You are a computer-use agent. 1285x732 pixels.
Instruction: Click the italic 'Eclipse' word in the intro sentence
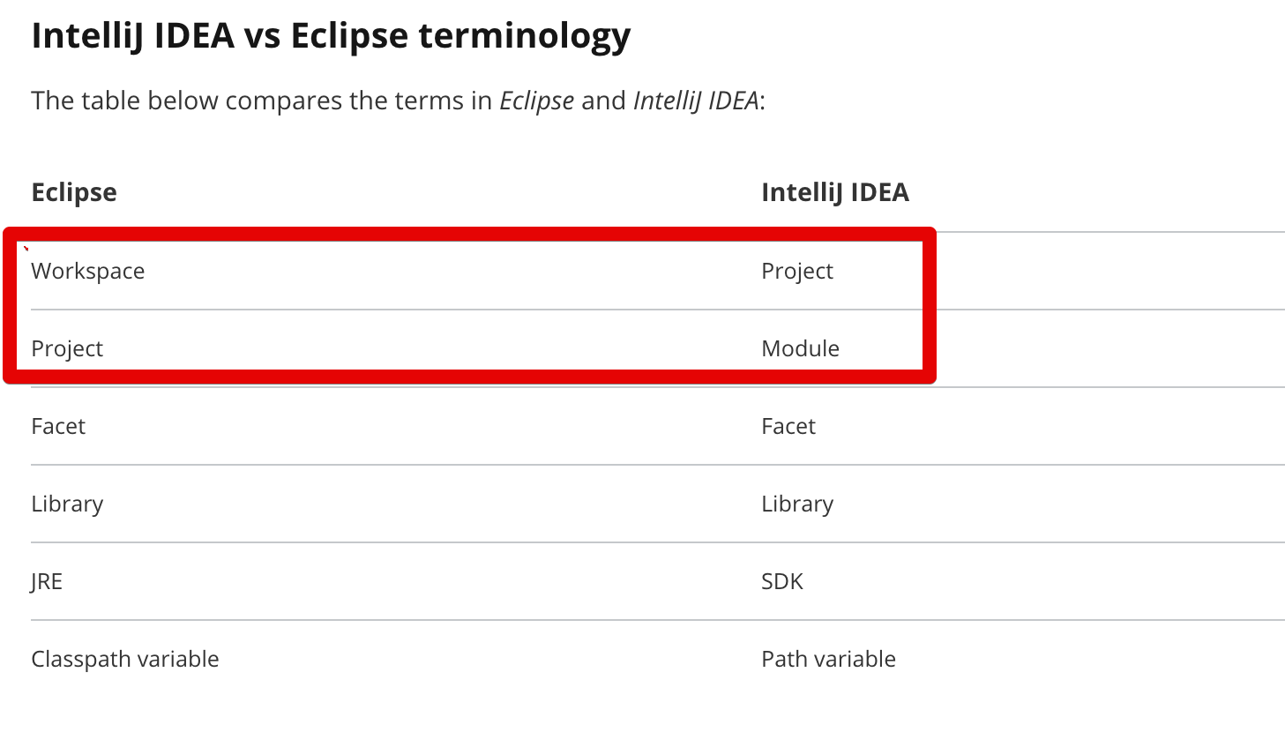point(537,101)
